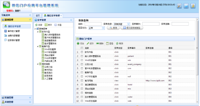Collapse the 框架产品 tree branch
Viewport: 200px width, 106px height.
(x=38, y=46)
